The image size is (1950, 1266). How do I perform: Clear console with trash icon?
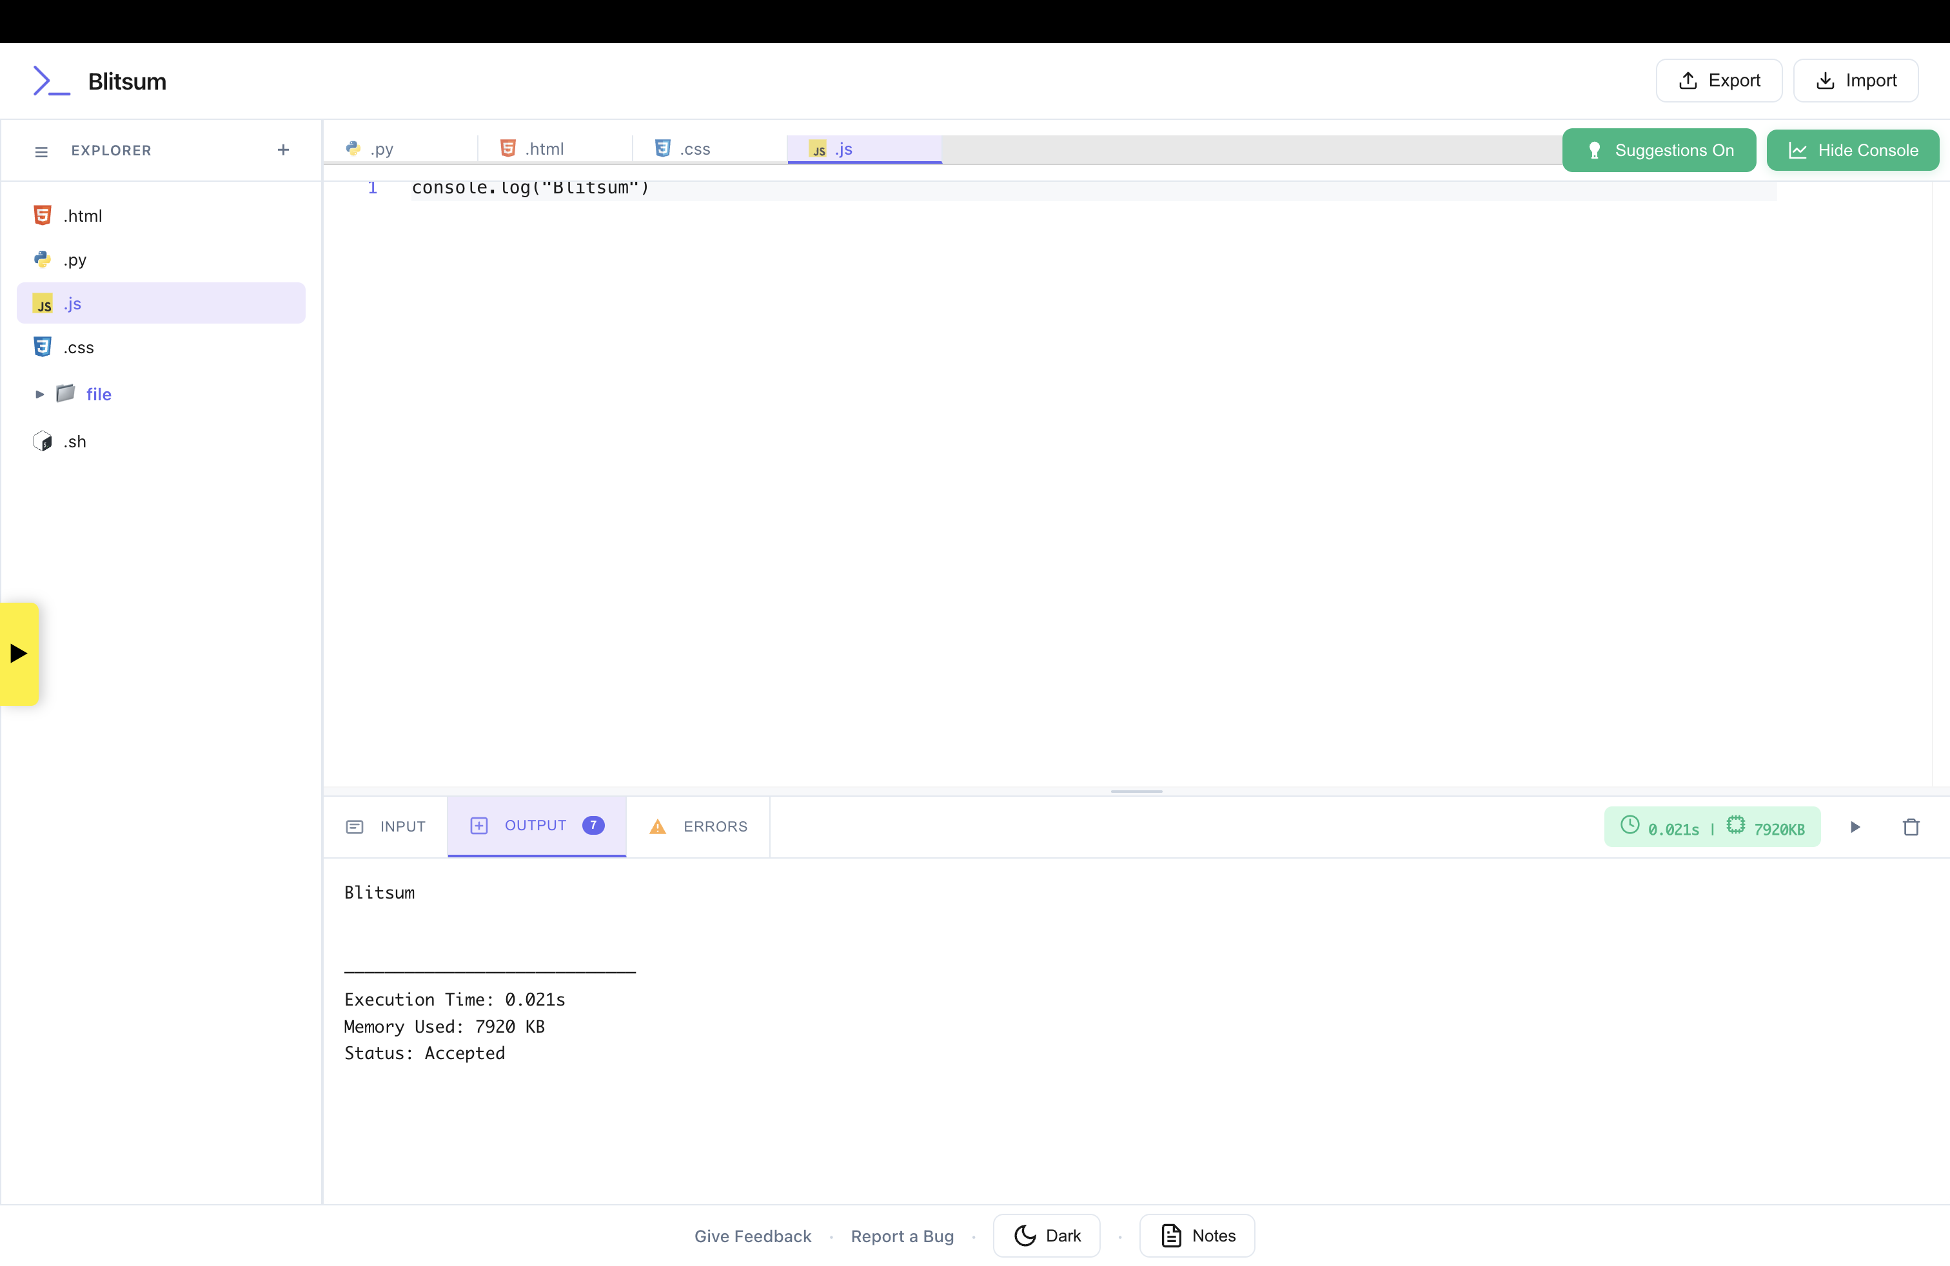click(1911, 827)
